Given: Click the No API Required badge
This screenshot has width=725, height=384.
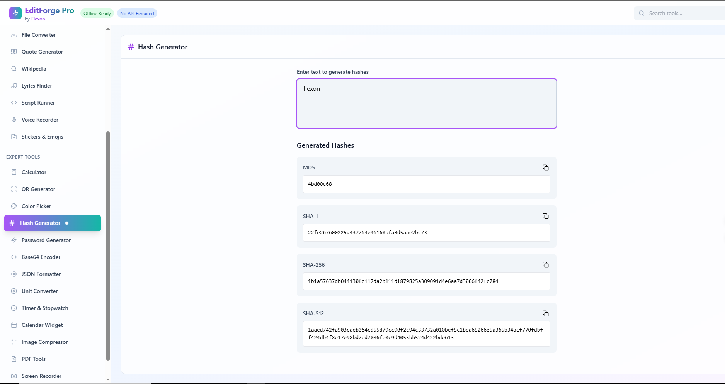Looking at the screenshot, I should point(137,14).
